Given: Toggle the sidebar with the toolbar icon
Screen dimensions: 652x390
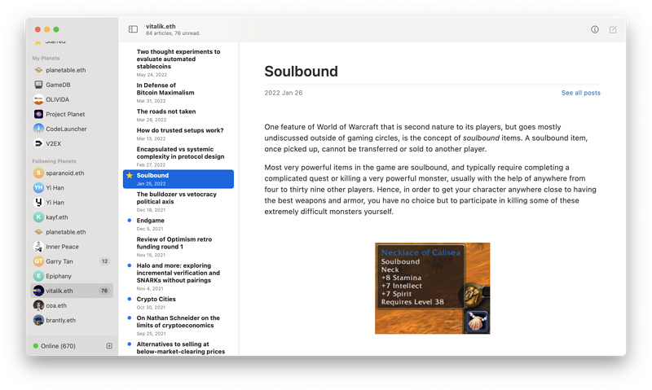Looking at the screenshot, I should tap(133, 29).
